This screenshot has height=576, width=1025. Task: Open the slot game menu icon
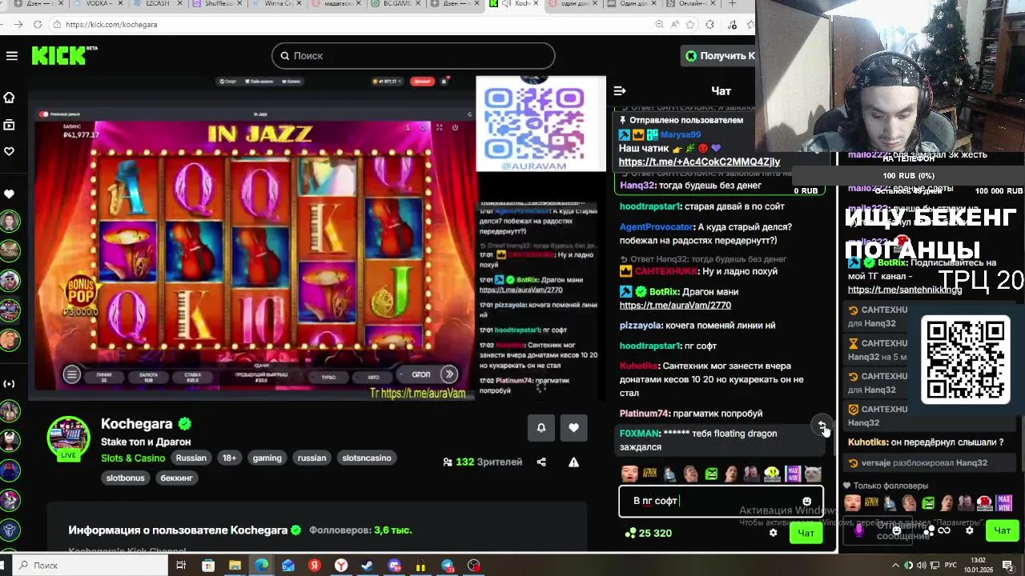[71, 374]
